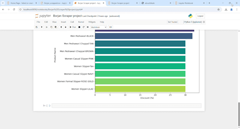Click the page vertical scrollbar thumb
240x129 pixels.
239,114
